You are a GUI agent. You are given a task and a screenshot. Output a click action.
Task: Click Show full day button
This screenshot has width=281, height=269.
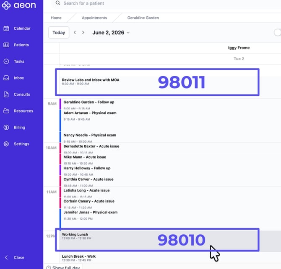(63, 267)
